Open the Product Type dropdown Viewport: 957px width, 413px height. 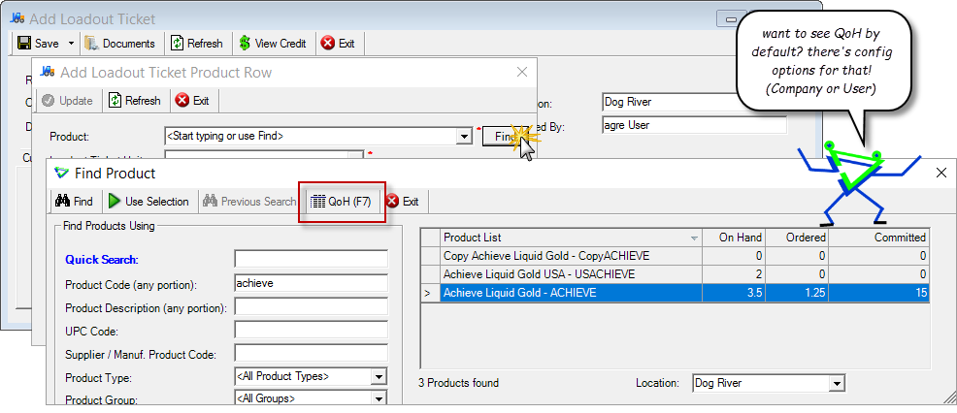tap(379, 377)
